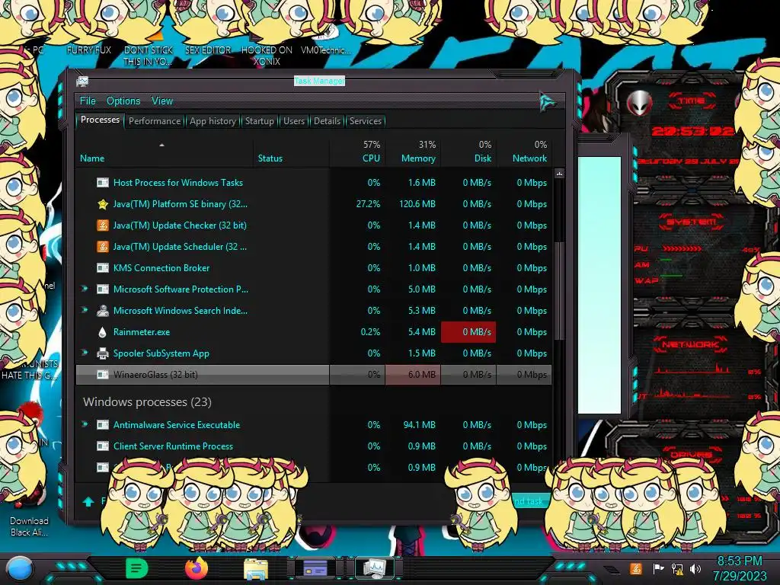
Task: Sort by the Disk column header
Action: (x=468, y=152)
